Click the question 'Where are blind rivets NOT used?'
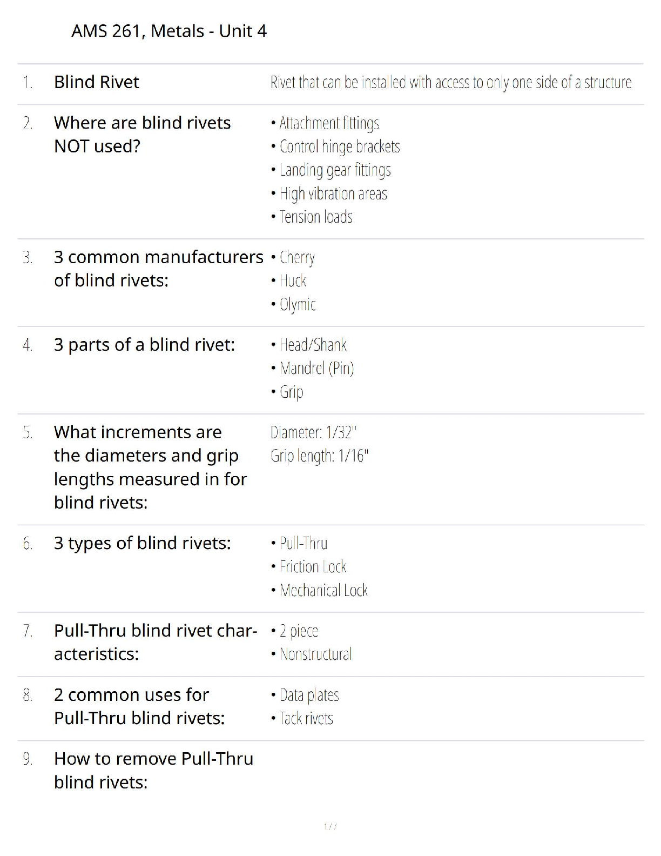The image size is (661, 856). click(x=142, y=134)
